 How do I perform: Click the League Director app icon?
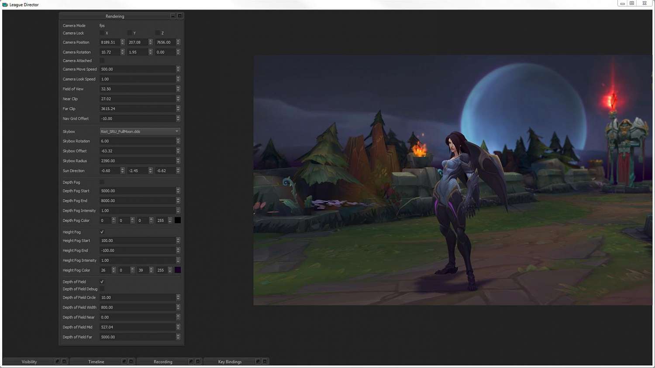point(5,5)
